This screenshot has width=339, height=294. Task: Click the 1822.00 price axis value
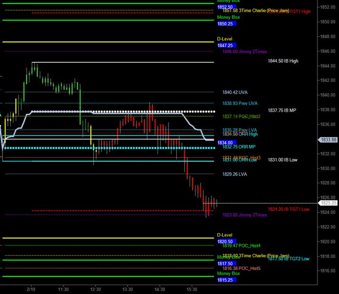(328, 227)
